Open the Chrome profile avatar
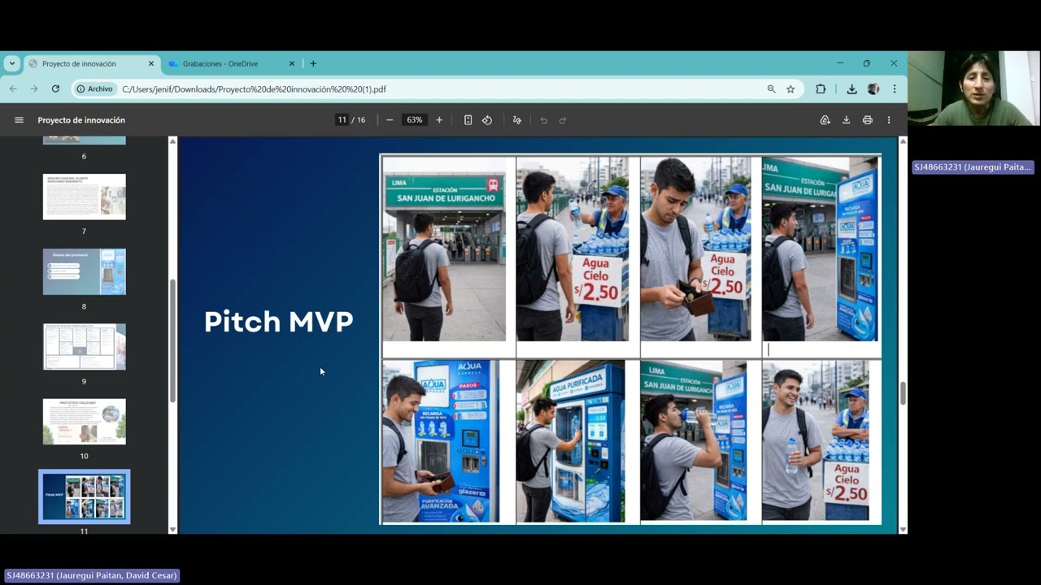1041x585 pixels. coord(873,89)
